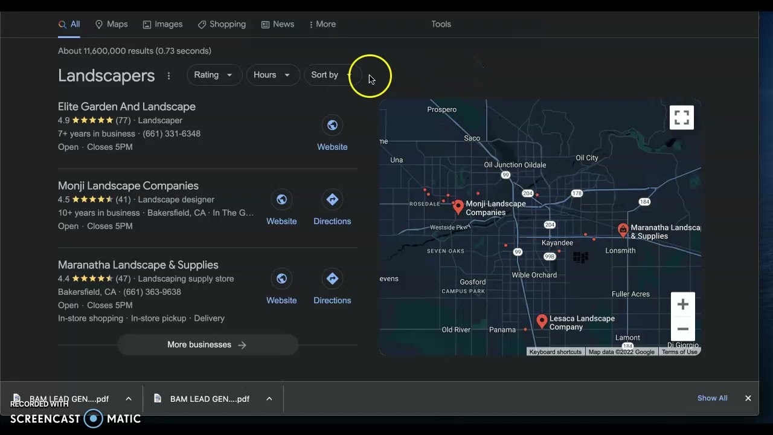The height and width of the screenshot is (435, 773).
Task: Open Landscapers three-dot options menu
Action: click(168, 76)
